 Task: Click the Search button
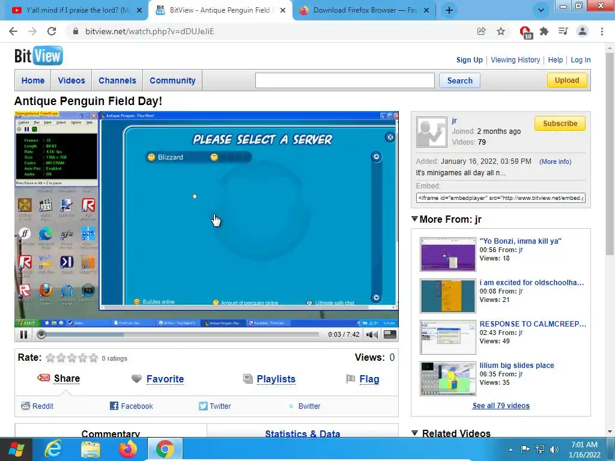[459, 80]
